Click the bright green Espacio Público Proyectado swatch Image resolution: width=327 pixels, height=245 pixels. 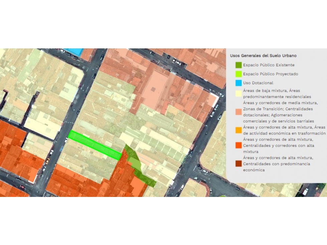pyautogui.click(x=238, y=74)
